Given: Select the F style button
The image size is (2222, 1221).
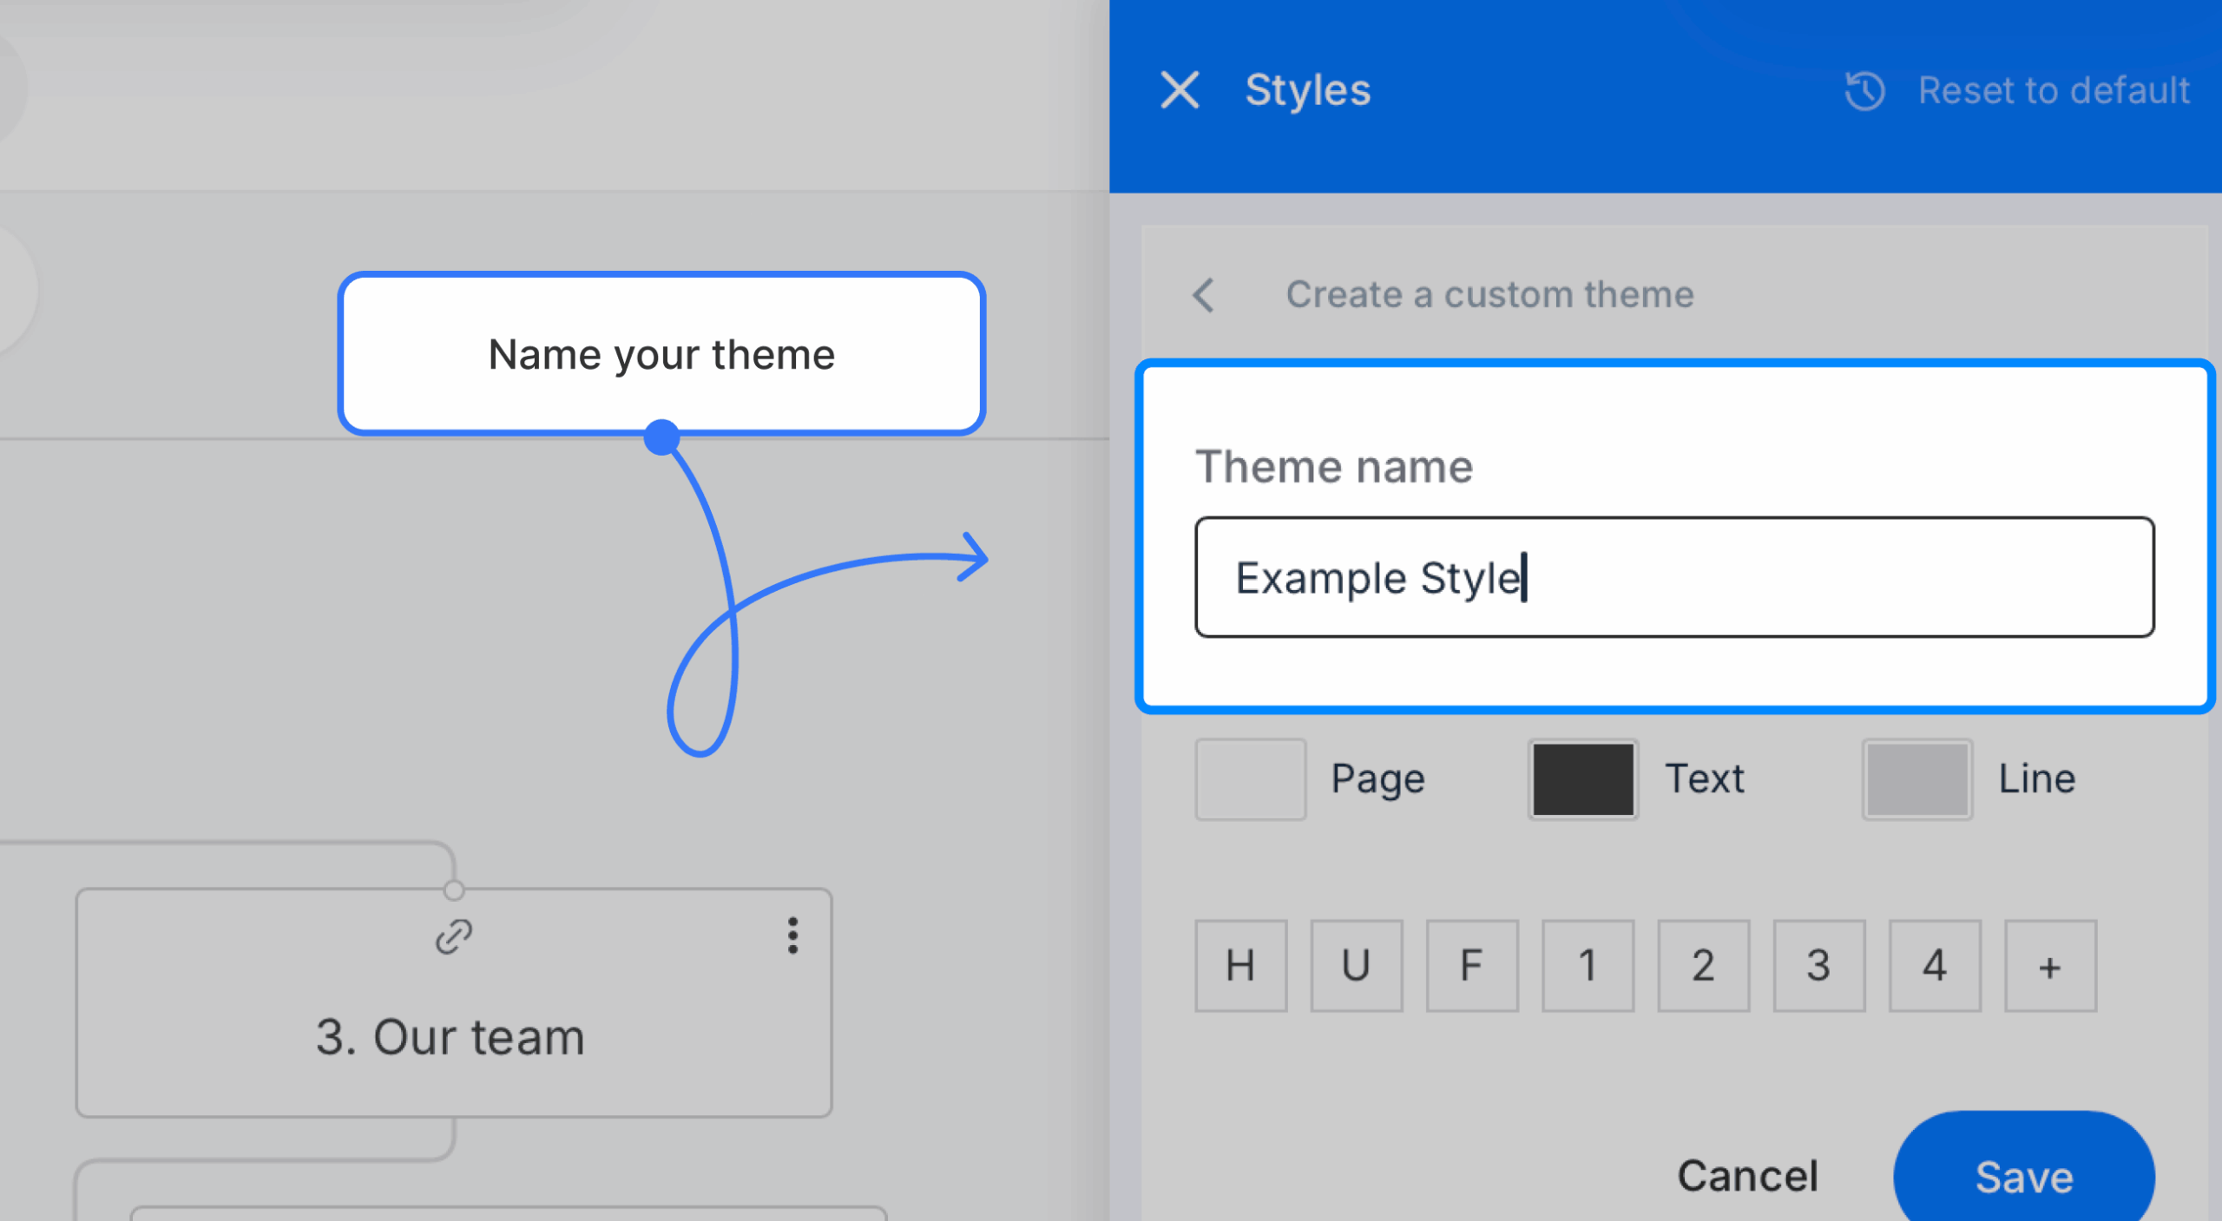Looking at the screenshot, I should (1472, 965).
